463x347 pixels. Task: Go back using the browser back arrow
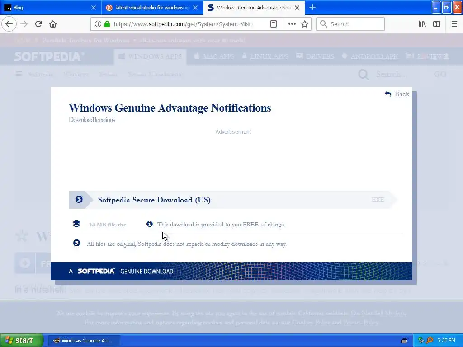tap(9, 24)
